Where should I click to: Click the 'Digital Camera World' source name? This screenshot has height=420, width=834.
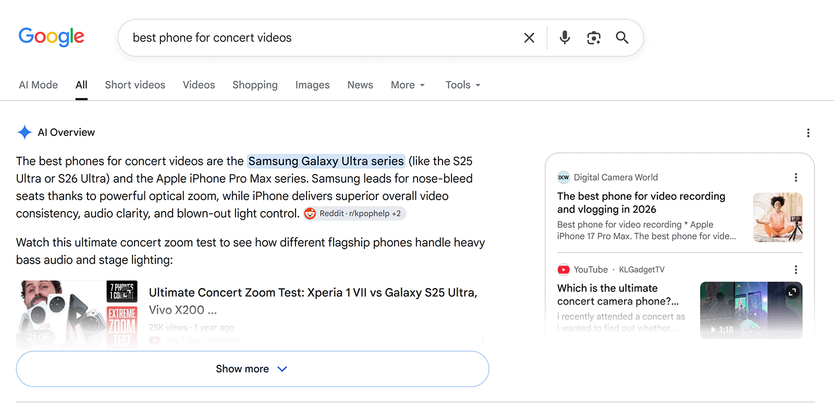pos(616,177)
